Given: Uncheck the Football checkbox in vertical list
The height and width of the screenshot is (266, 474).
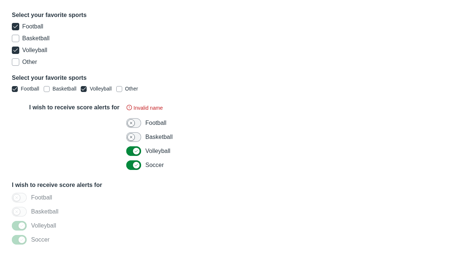Looking at the screenshot, I should coord(16,27).
